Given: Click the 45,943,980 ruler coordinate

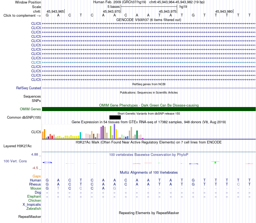Looking at the screenshot, I should [x=224, y=11].
